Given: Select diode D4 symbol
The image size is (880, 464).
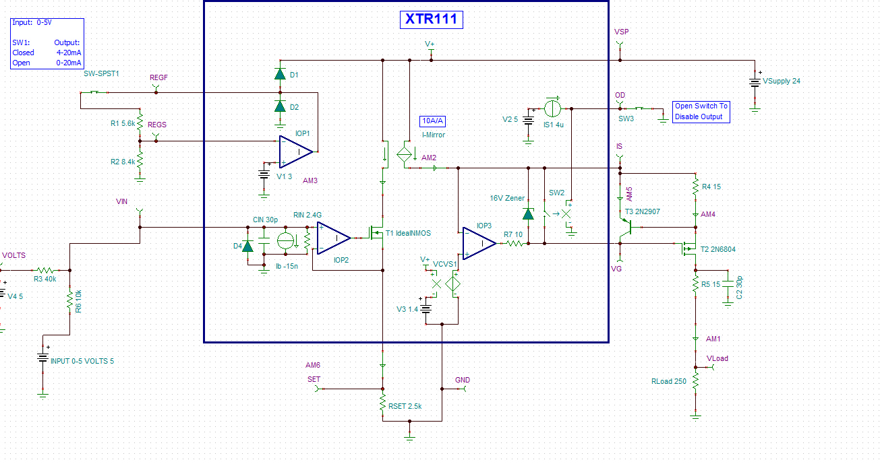Looking at the screenshot, I should pyautogui.click(x=247, y=246).
